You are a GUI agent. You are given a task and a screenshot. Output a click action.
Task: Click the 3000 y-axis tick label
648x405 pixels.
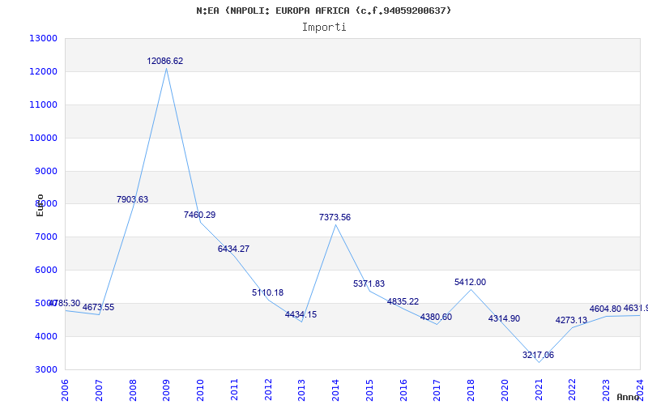[x=45, y=369]
